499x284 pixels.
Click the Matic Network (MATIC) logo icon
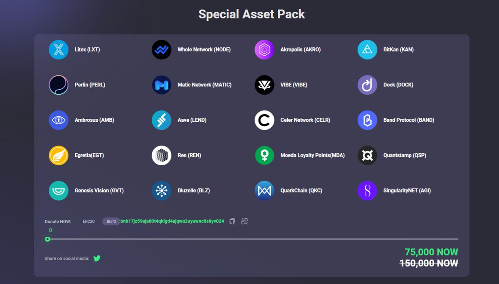click(x=161, y=85)
